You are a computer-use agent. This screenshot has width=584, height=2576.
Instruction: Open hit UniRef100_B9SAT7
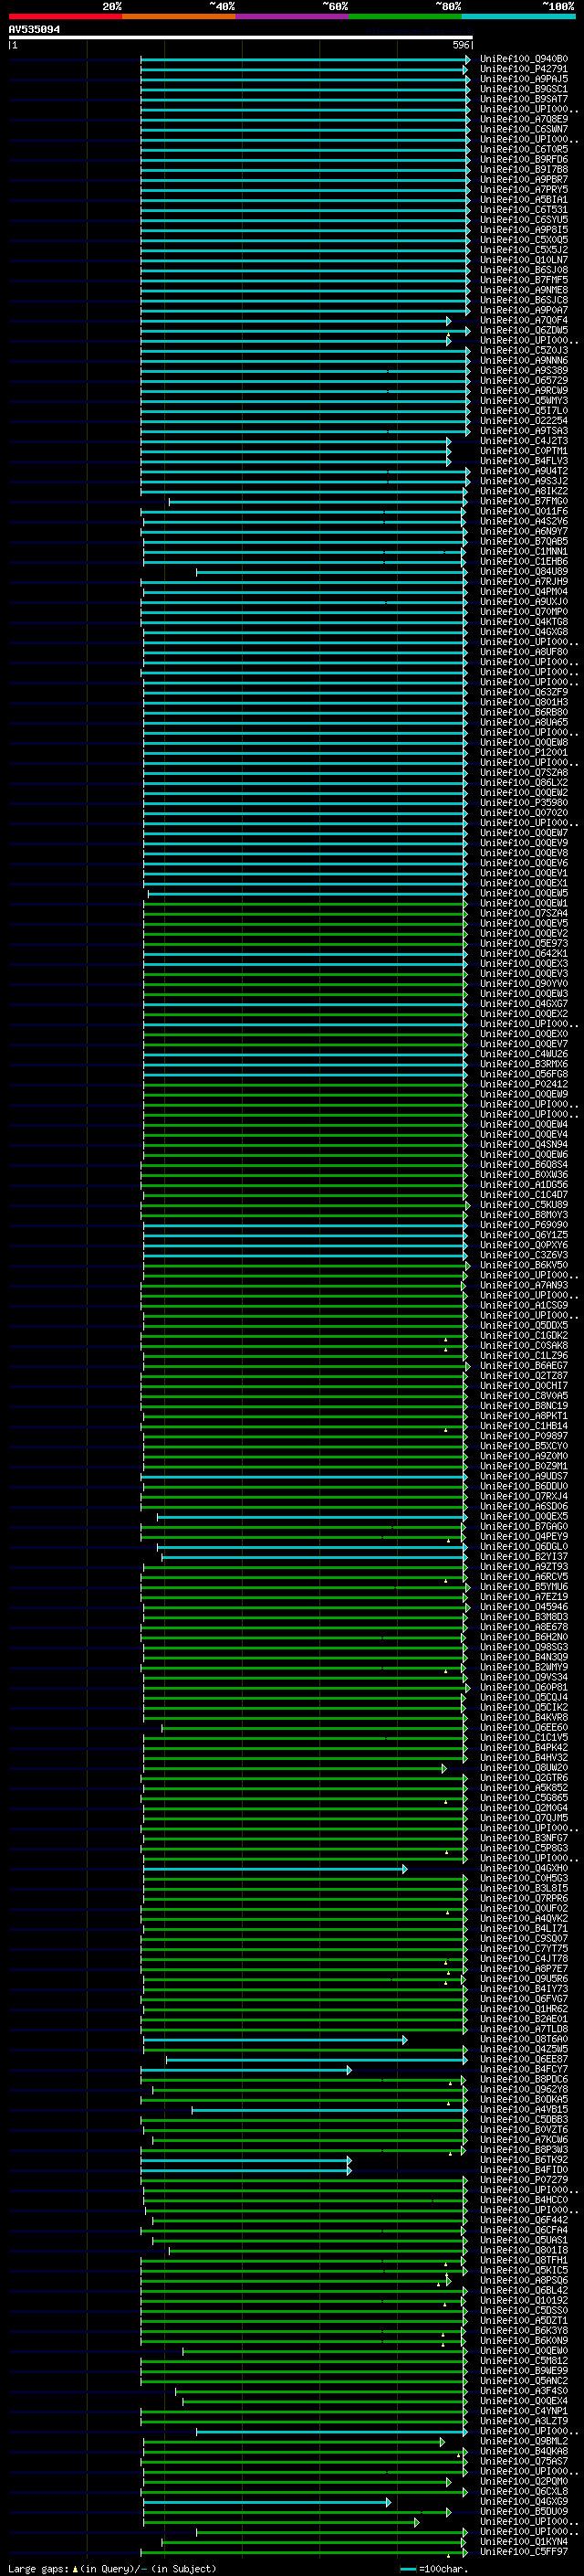524,99
